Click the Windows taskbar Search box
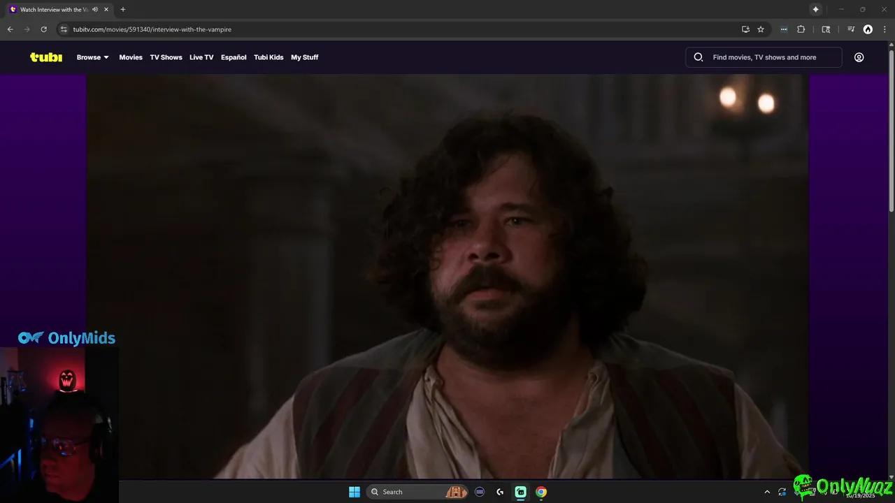The height and width of the screenshot is (503, 895). (x=418, y=492)
